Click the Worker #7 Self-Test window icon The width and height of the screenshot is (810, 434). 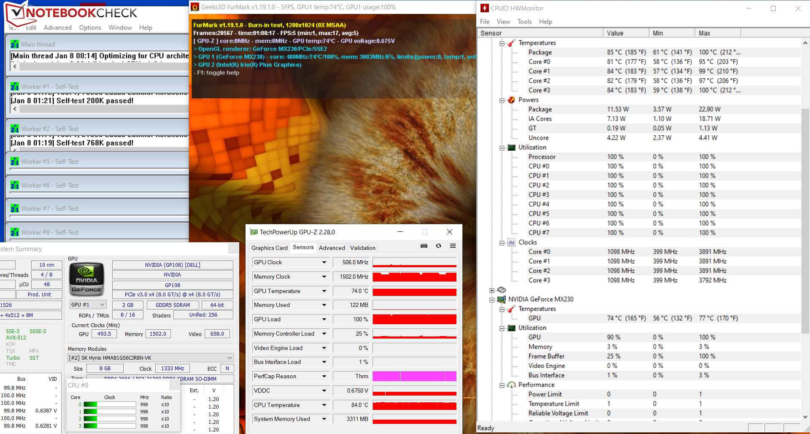(x=15, y=209)
